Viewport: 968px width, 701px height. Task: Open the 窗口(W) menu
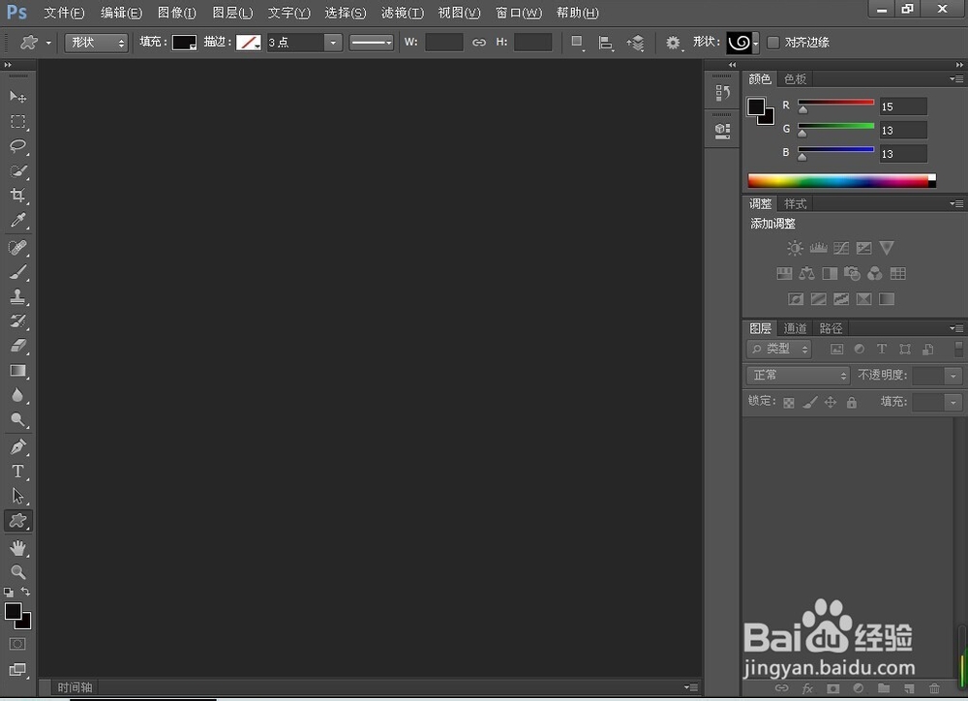point(519,13)
